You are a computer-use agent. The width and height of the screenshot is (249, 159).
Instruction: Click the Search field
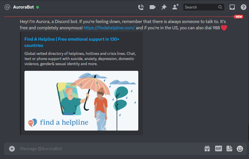click(203, 7)
